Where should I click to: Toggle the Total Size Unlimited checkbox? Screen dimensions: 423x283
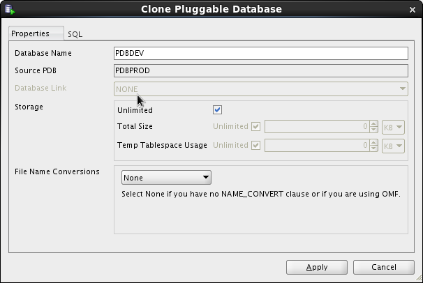click(255, 127)
